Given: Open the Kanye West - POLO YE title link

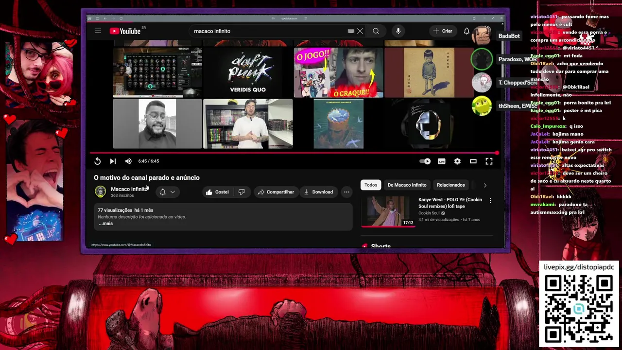Looking at the screenshot, I should click(x=450, y=203).
